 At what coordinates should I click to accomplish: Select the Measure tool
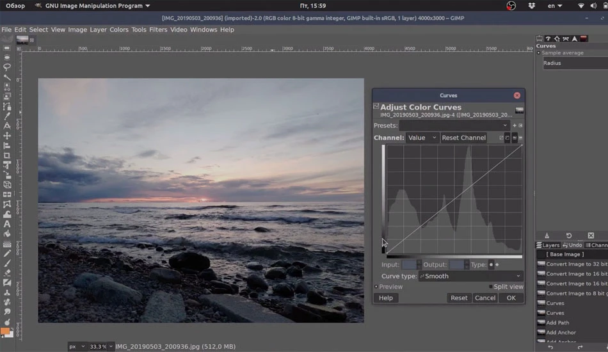click(x=7, y=126)
